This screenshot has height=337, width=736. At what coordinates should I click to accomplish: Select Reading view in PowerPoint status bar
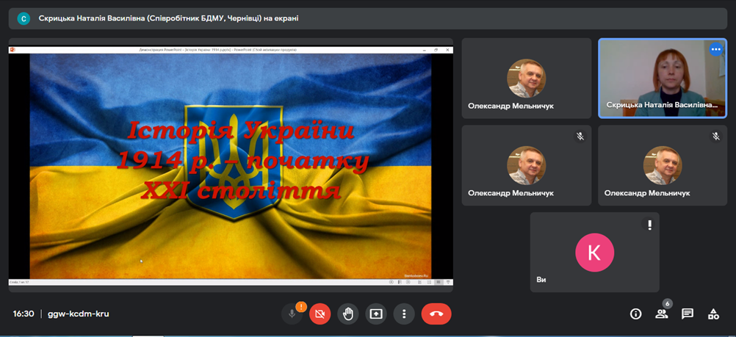tap(439, 282)
